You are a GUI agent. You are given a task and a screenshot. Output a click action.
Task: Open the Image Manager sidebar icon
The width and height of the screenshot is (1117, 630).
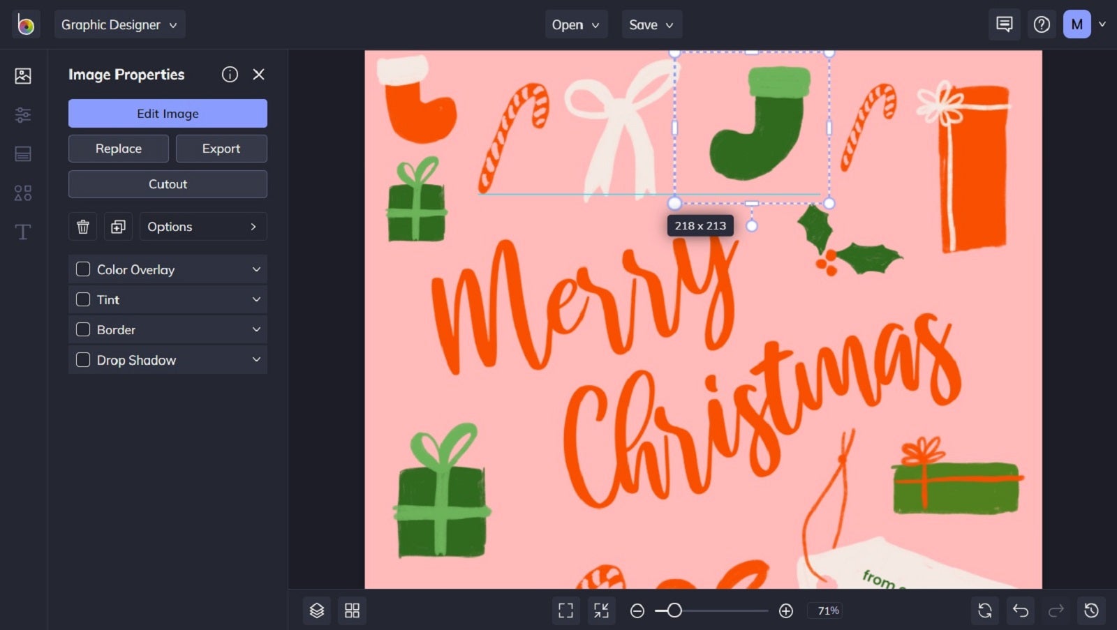click(x=23, y=75)
